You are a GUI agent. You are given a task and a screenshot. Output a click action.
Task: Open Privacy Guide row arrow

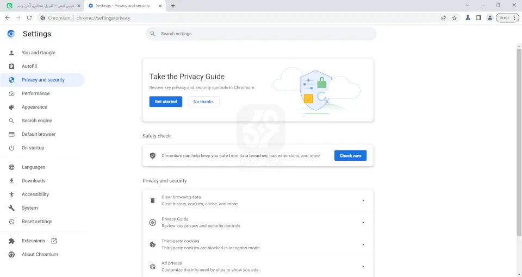click(x=363, y=222)
